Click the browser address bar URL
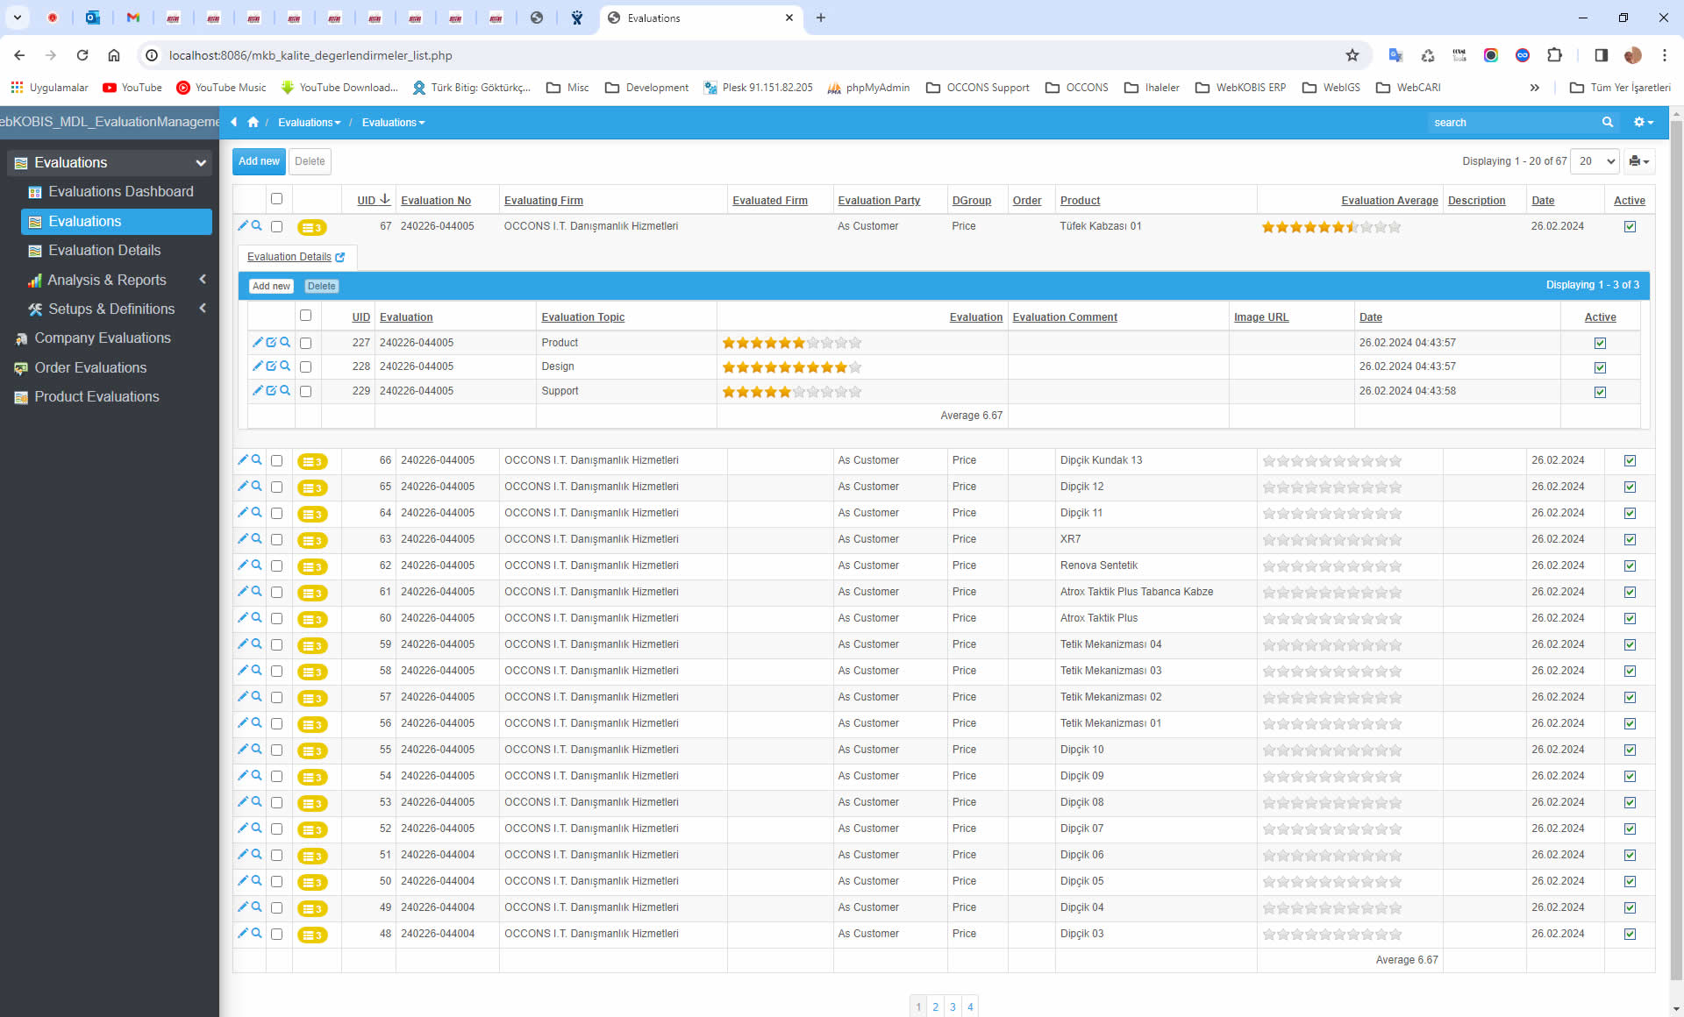This screenshot has width=1684, height=1017. (x=310, y=55)
